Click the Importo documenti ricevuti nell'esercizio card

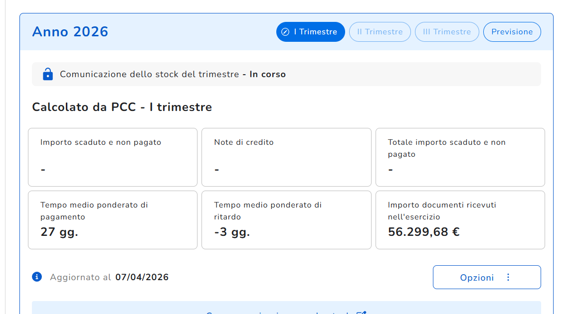[460, 219]
